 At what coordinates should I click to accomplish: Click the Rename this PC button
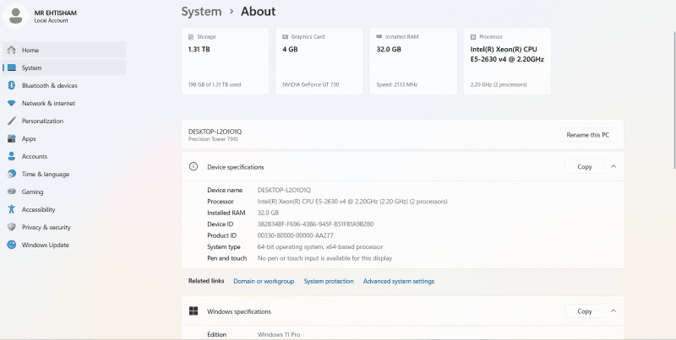click(587, 135)
